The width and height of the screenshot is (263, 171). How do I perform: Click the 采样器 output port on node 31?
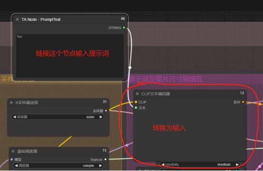(106, 110)
